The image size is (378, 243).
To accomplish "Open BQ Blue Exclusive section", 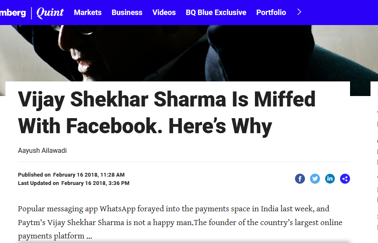I will click(216, 12).
